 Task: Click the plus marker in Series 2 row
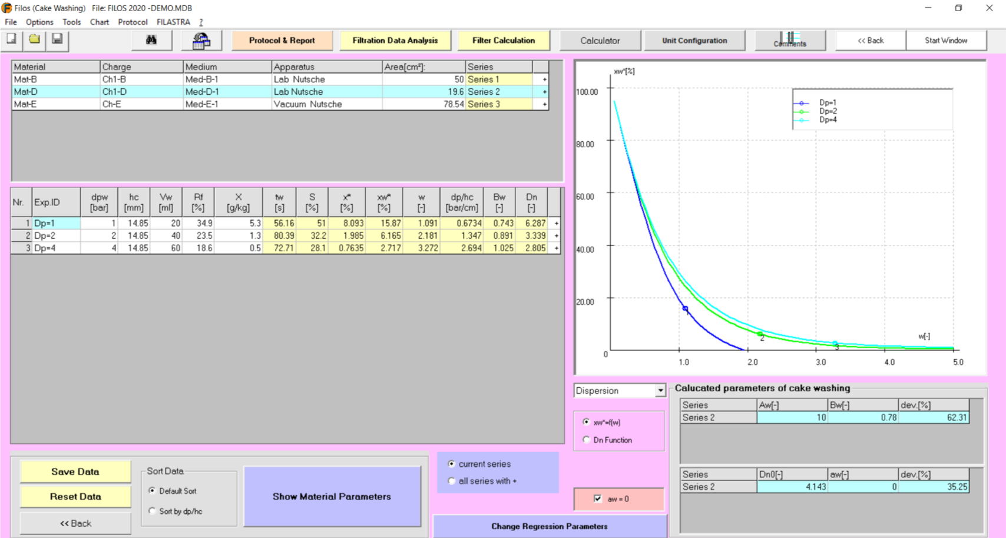click(544, 92)
